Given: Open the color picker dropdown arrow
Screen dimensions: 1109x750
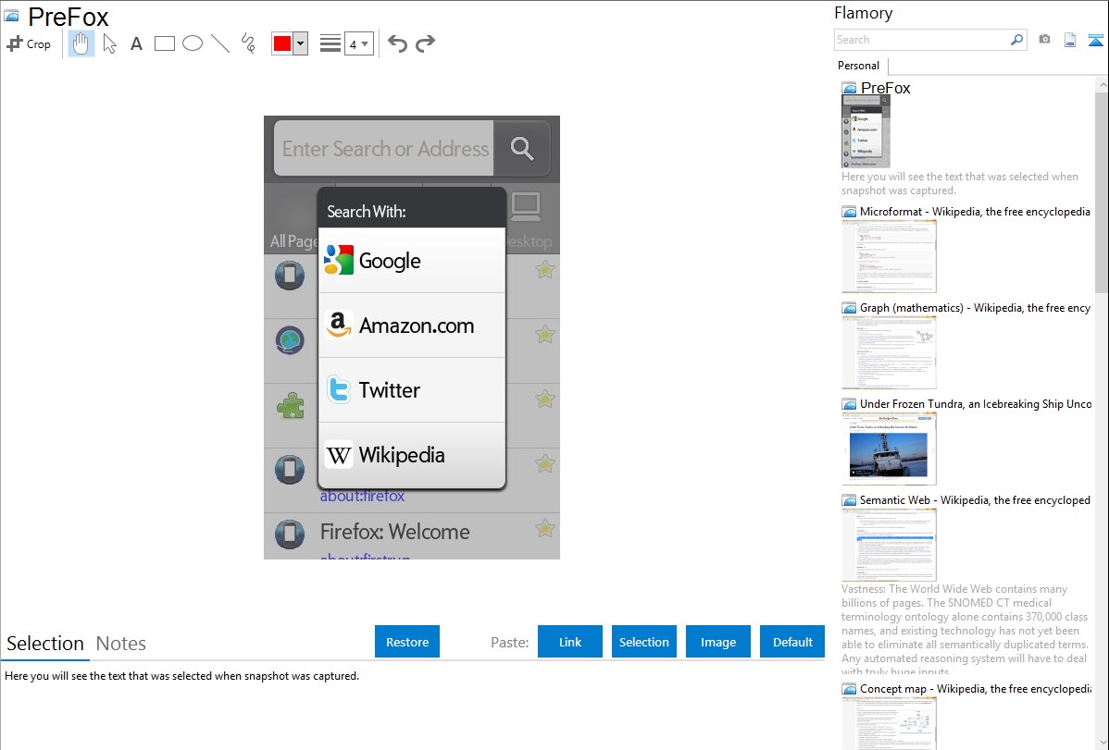Looking at the screenshot, I should pos(301,43).
